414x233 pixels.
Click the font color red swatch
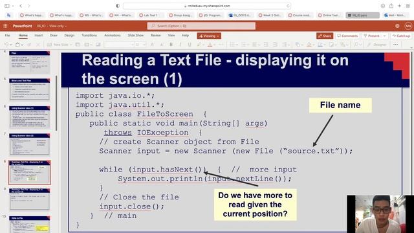point(210,45)
